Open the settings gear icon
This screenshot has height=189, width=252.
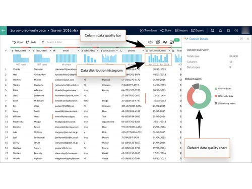228,31
